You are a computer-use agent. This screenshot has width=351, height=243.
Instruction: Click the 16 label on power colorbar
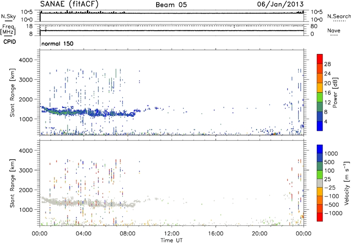(327, 93)
